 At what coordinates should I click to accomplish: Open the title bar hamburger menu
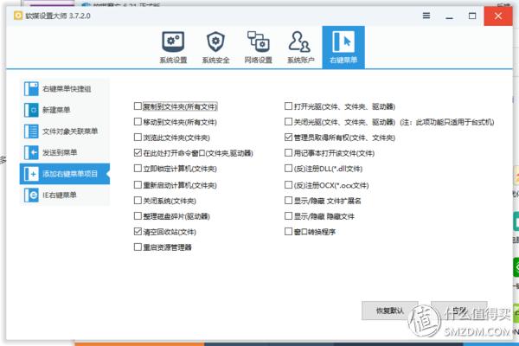[426, 14]
